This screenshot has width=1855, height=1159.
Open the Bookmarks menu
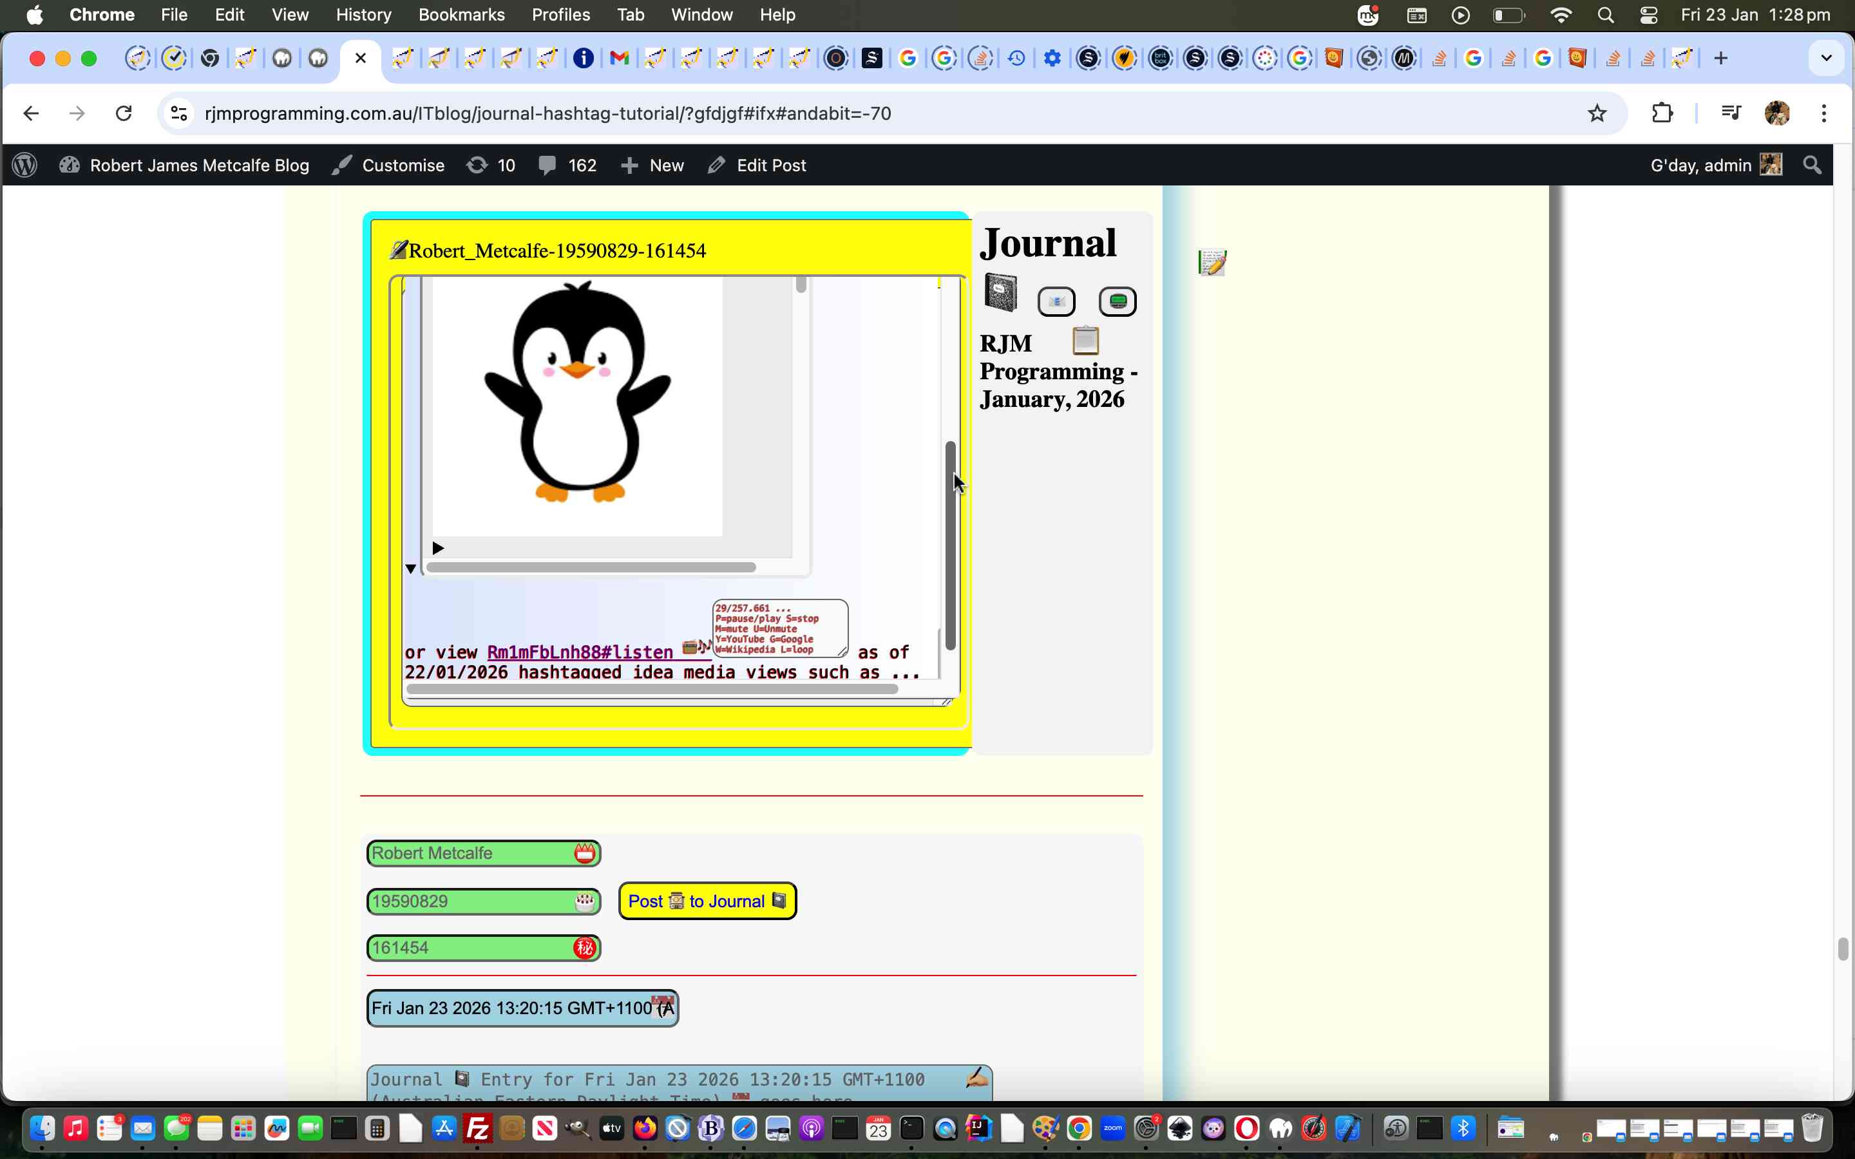coord(461,15)
